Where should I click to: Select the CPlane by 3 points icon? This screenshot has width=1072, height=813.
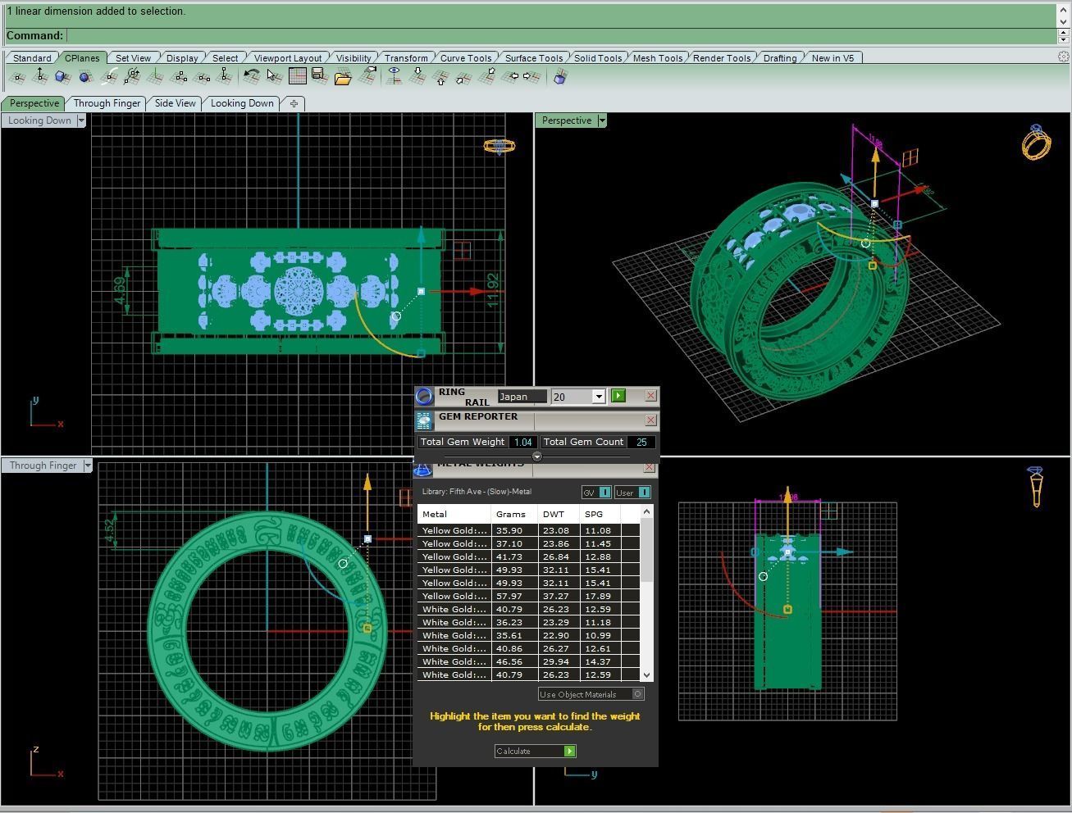(x=180, y=77)
